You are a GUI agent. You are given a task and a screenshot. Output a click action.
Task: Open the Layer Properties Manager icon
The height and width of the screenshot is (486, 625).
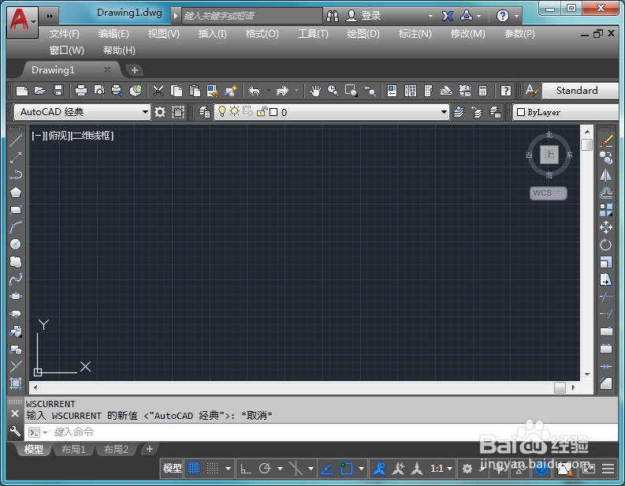tap(205, 112)
